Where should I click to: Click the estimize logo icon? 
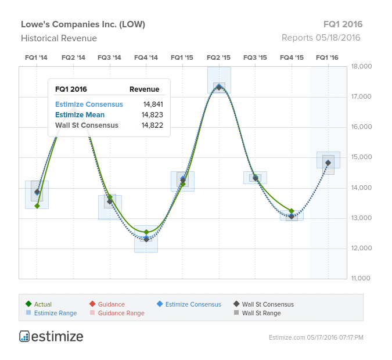click(24, 336)
